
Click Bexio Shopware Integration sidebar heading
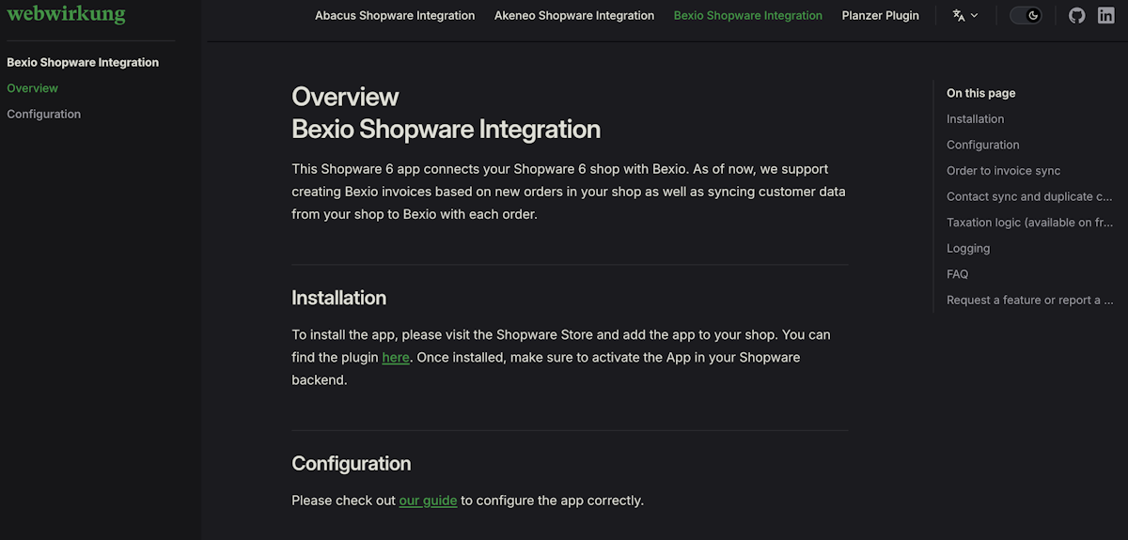(83, 63)
